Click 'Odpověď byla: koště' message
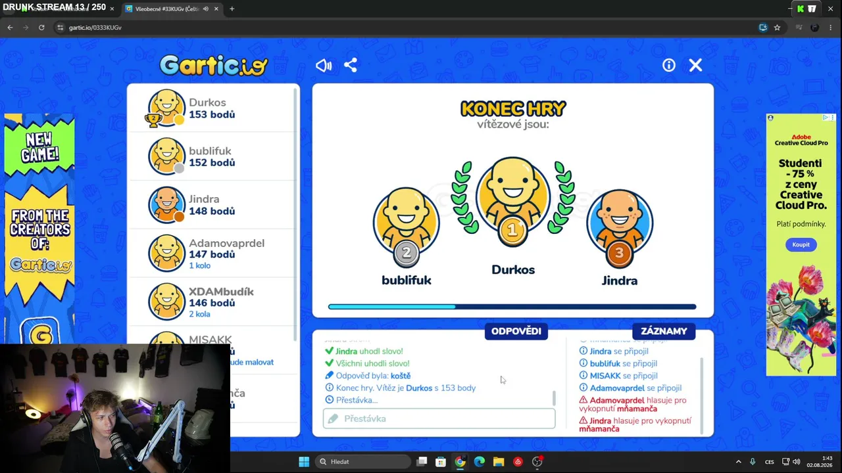Viewport: 842px width, 473px height. [368, 376]
